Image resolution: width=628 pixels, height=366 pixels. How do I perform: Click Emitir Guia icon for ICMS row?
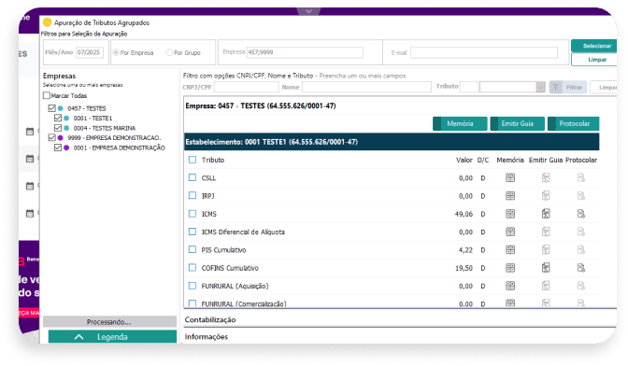(546, 214)
